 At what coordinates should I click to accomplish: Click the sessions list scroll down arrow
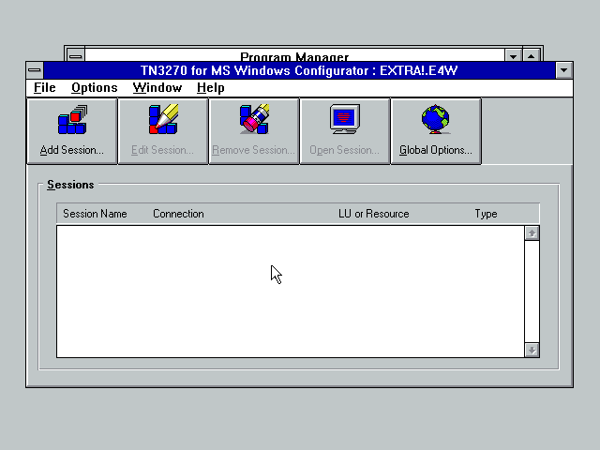pos(532,350)
